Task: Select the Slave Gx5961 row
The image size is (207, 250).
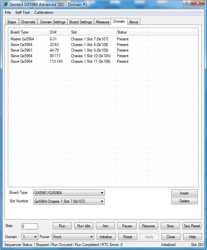Action: (x=103, y=50)
